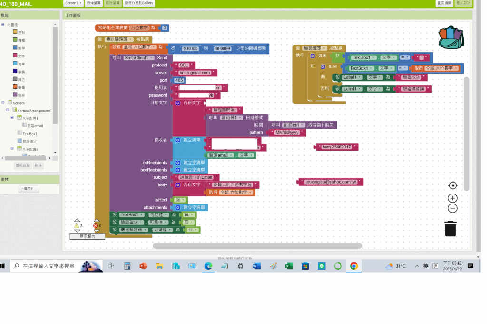Select 驗證確定 button in component tree

point(29,141)
